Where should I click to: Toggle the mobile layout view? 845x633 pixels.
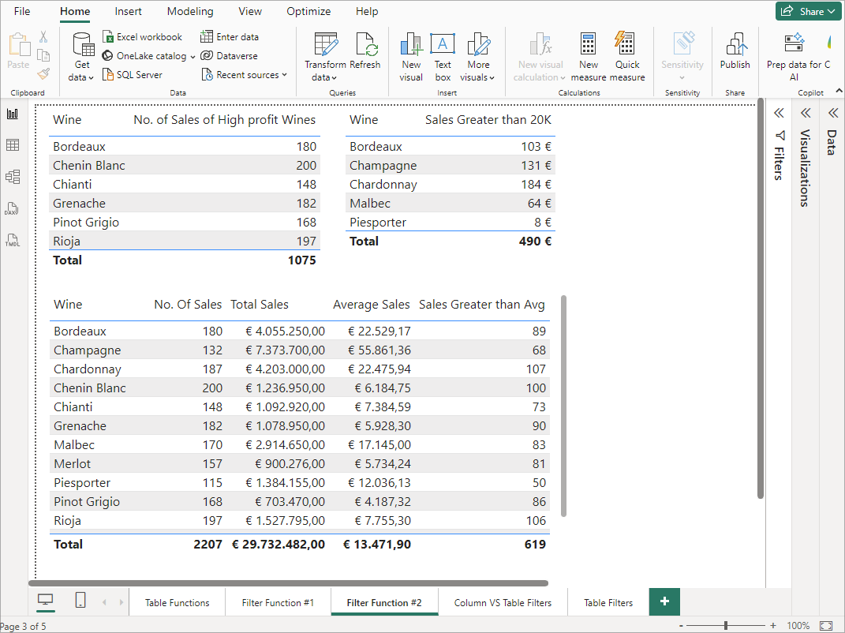coord(80,601)
